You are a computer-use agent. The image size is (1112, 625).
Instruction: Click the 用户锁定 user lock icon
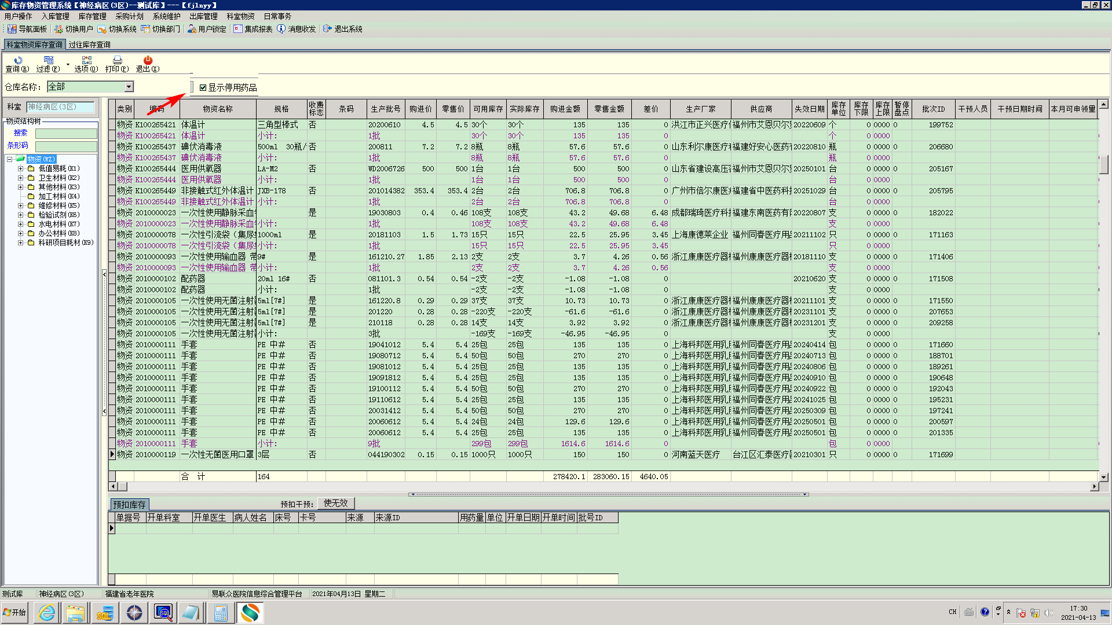click(x=207, y=29)
